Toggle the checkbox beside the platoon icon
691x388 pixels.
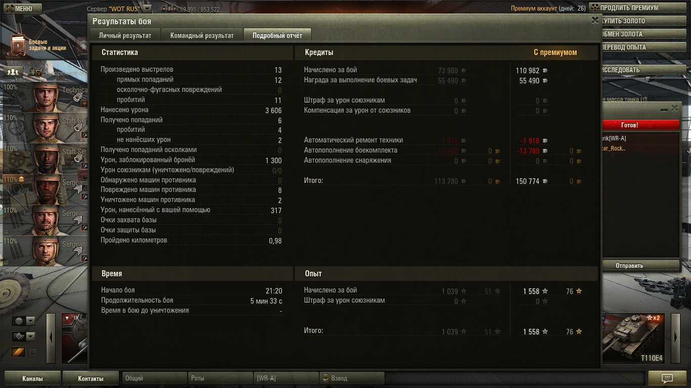pos(39,72)
